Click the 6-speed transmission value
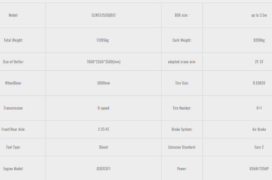Screen dimensions: 272x180 point(103,108)
